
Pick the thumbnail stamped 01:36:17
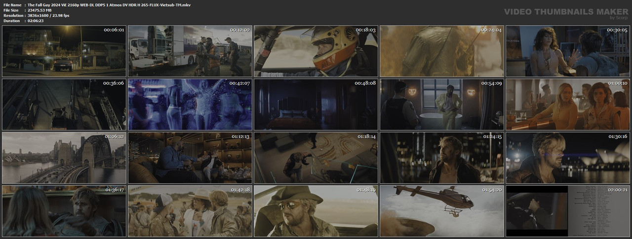tap(64, 211)
